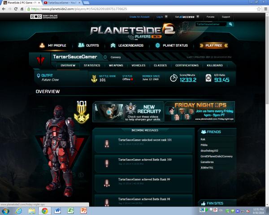Click the SOE Sony Online Entertainment logo
Image resolution: width=269 pixels, height=215 pixels.
coord(44,17)
